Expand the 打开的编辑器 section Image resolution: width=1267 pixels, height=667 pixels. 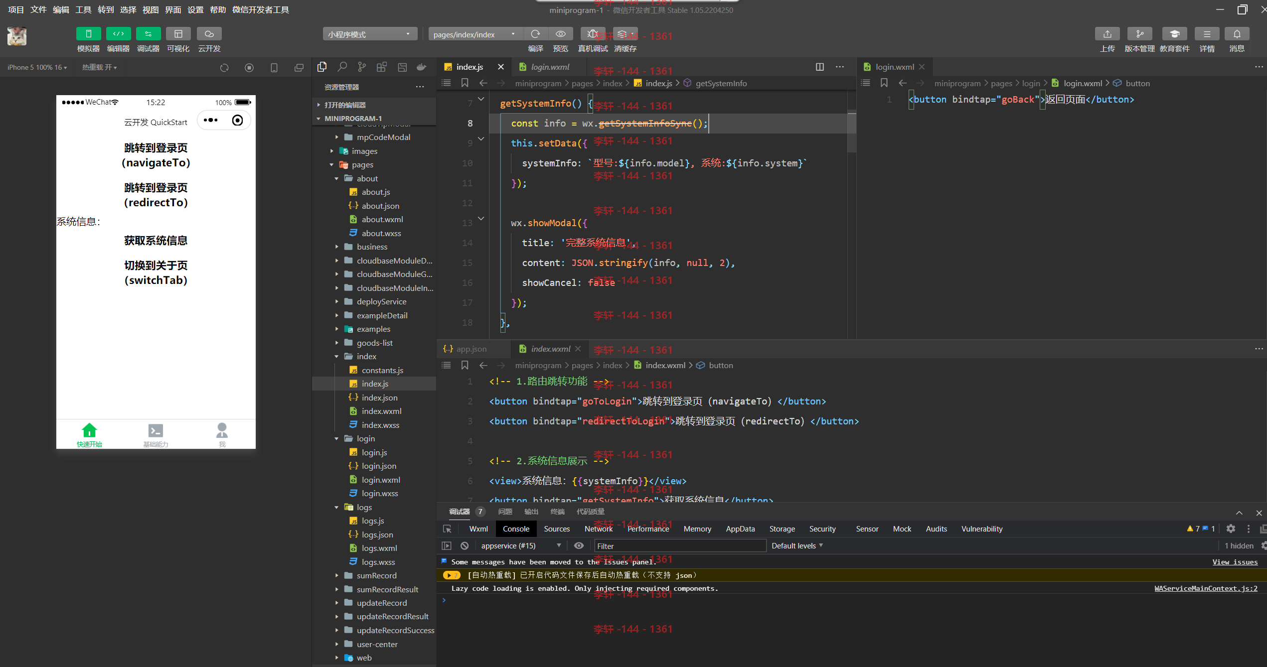[x=374, y=105]
